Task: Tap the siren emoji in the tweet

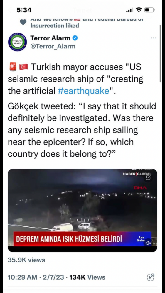Action: (12, 67)
